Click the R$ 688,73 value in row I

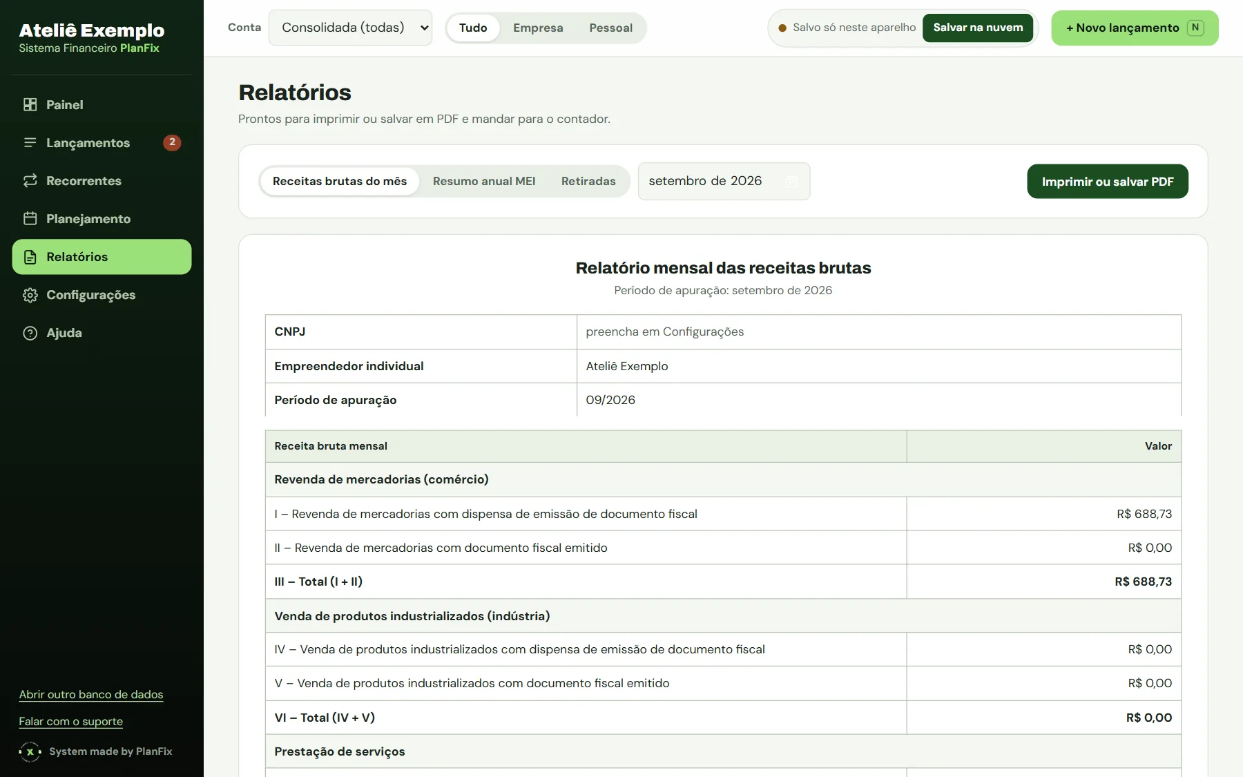1144,514
